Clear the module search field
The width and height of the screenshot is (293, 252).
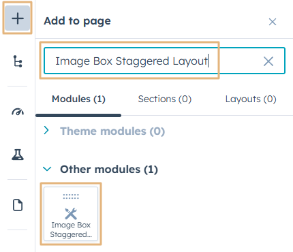tap(268, 61)
